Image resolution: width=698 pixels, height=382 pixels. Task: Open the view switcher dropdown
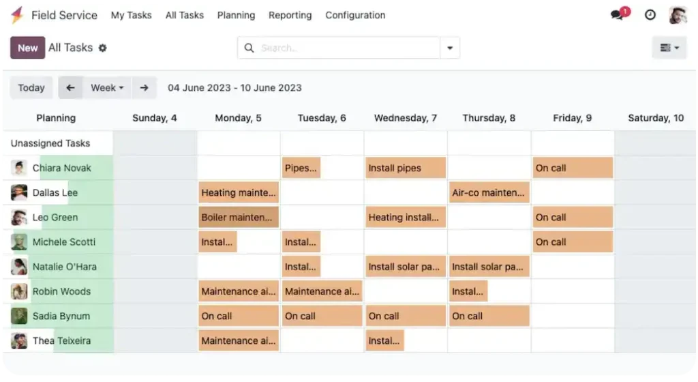(669, 48)
